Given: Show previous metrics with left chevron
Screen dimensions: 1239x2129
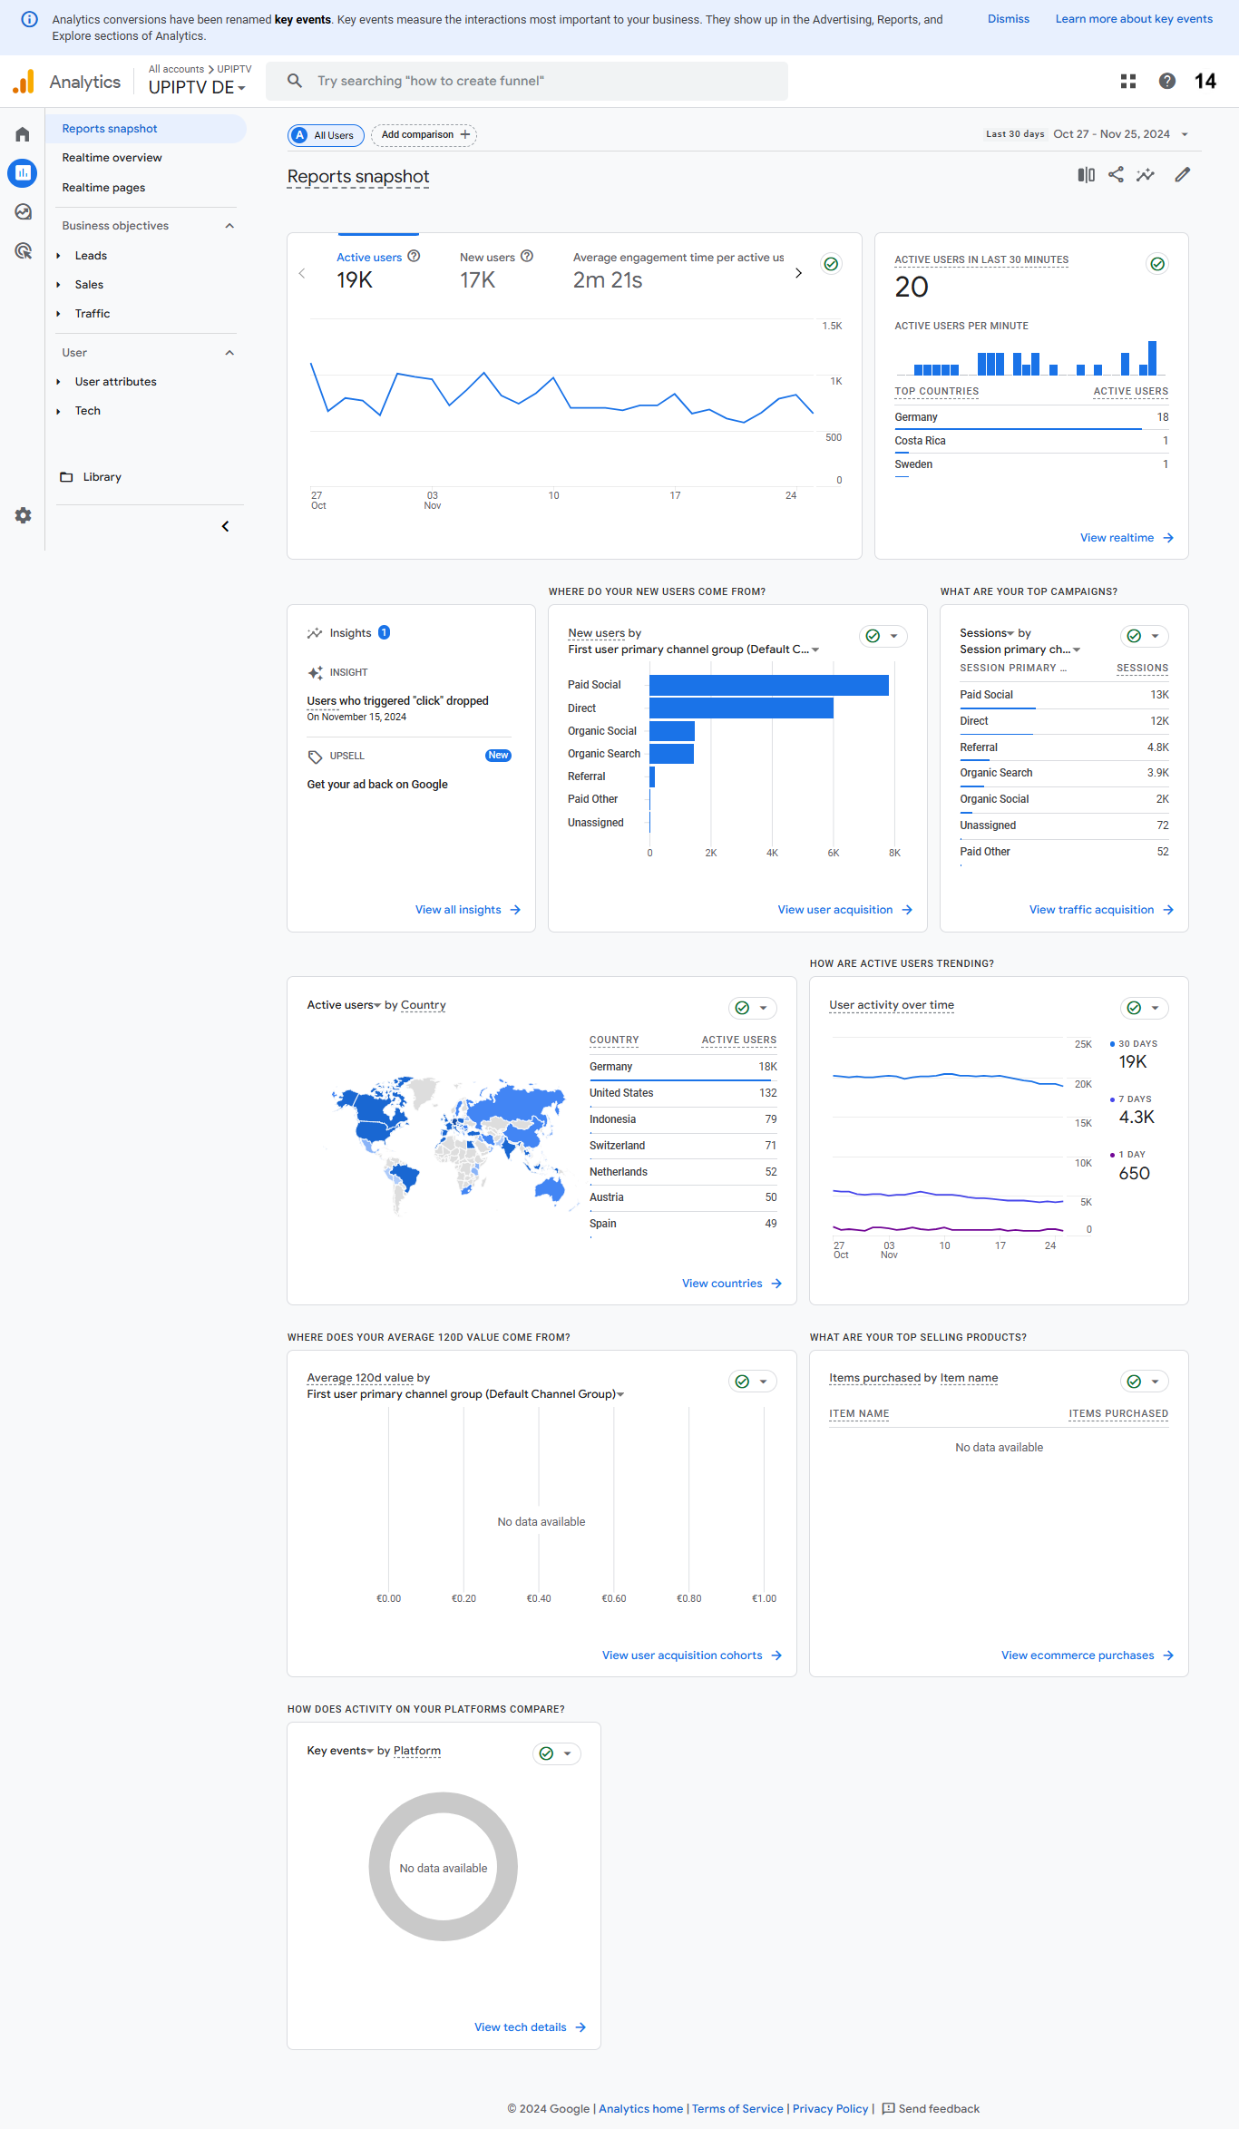Looking at the screenshot, I should click(x=302, y=273).
